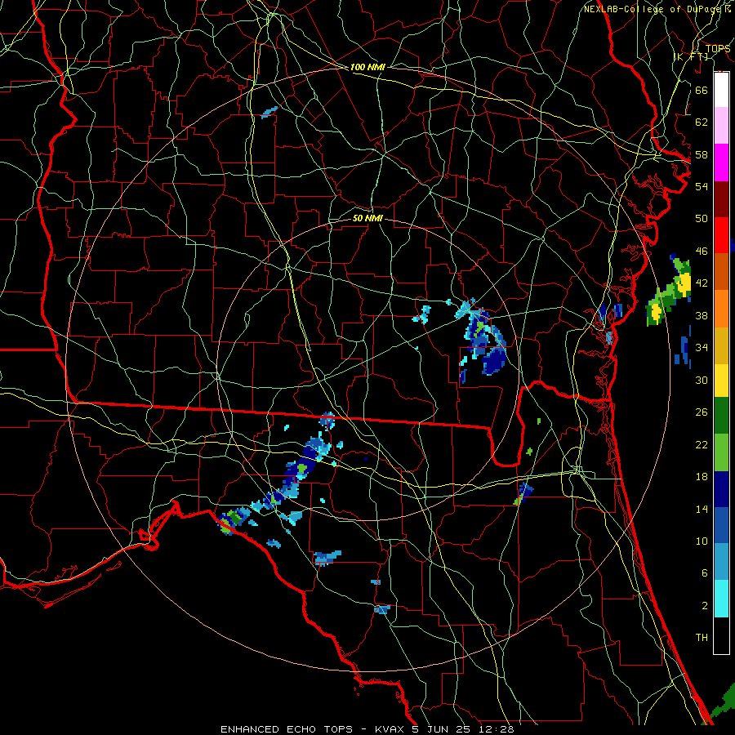Select the magenta swatch in the legend

click(721, 163)
